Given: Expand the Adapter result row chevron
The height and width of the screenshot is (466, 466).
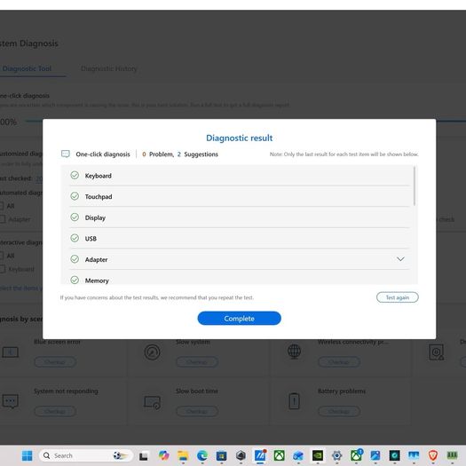Looking at the screenshot, I should coord(400,259).
